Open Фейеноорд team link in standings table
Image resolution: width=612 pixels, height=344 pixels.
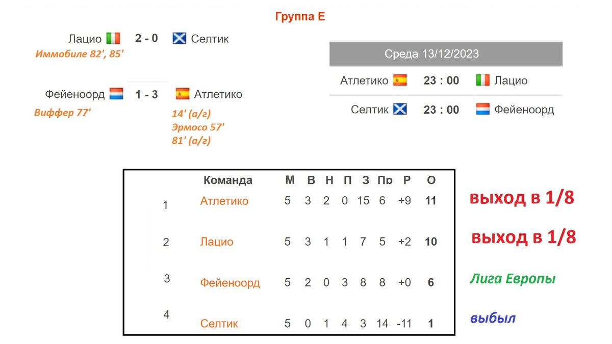(x=230, y=282)
